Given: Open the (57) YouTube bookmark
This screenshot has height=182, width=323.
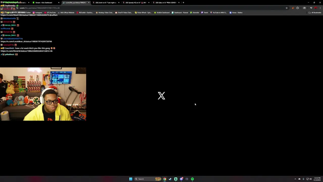Looking at the screenshot, I should pos(50,12).
